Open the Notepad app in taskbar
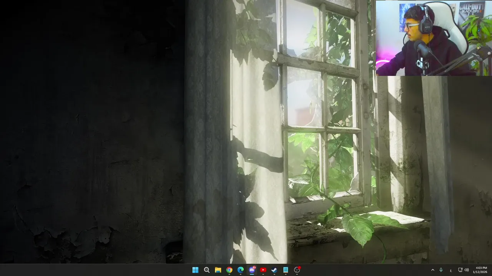Viewport: 492px width, 276px height. (x=286, y=270)
